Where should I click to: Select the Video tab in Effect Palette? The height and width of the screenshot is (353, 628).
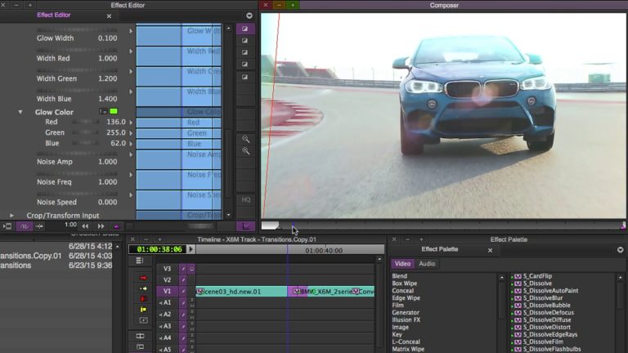(x=402, y=264)
